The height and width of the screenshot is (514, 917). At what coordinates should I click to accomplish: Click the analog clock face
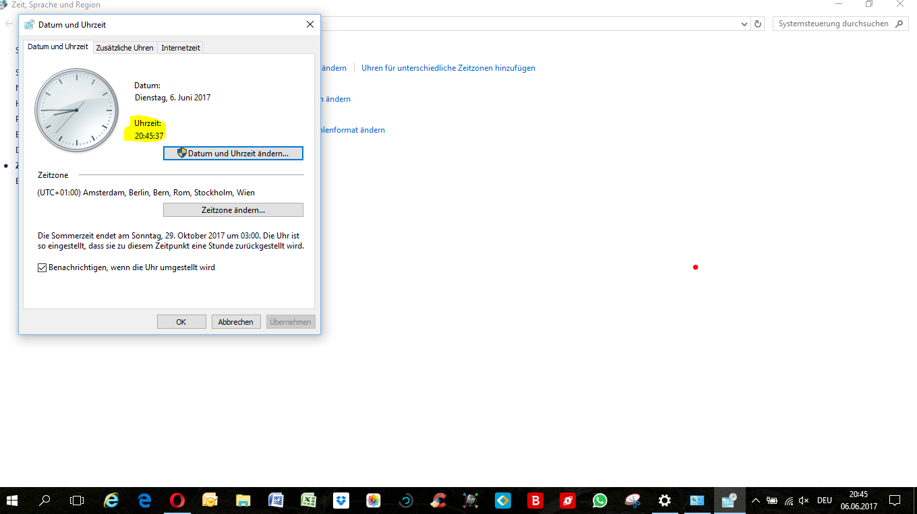pyautogui.click(x=76, y=110)
